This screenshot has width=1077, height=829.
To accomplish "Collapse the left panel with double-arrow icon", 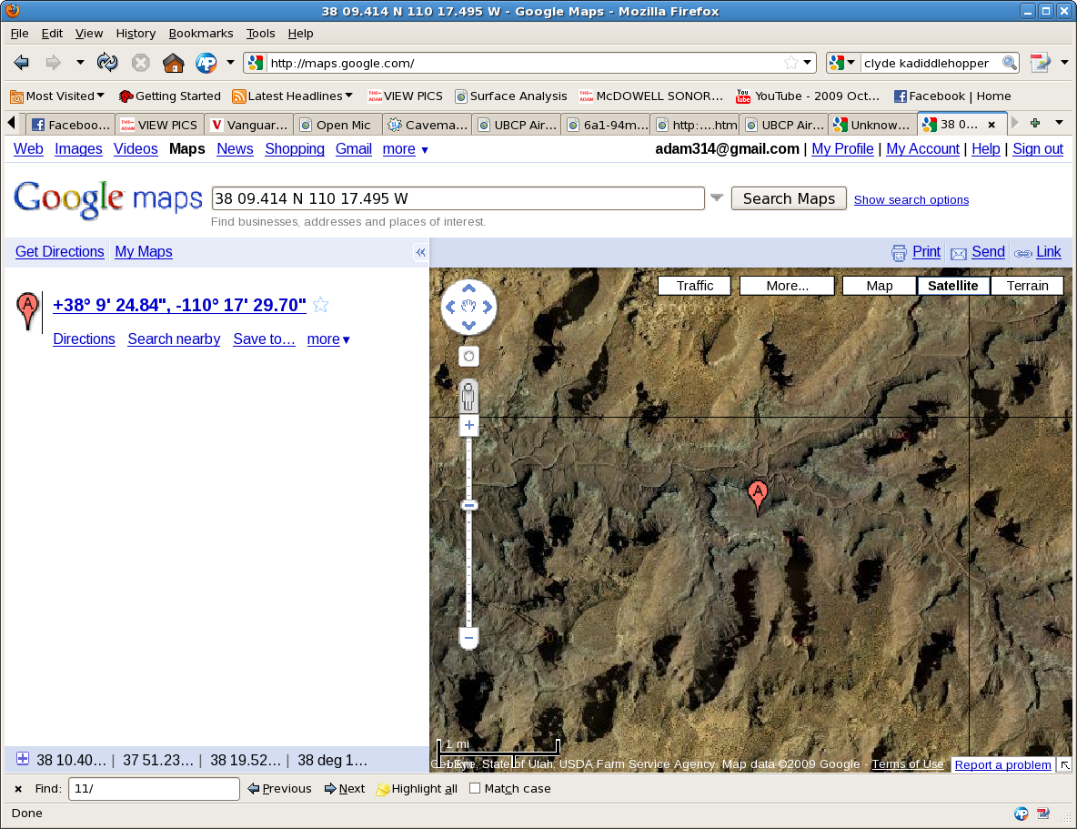I will (x=420, y=253).
